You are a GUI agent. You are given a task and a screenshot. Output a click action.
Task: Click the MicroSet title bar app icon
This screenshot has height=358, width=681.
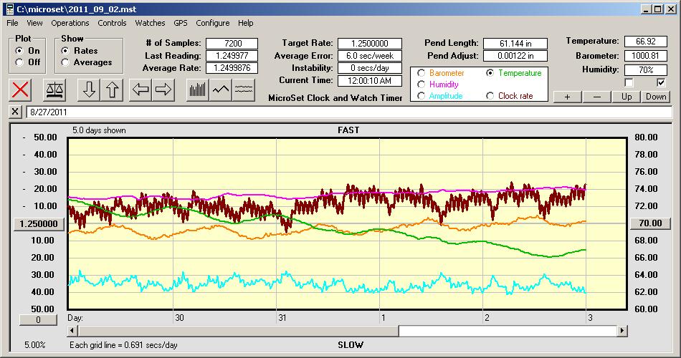click(x=9, y=9)
